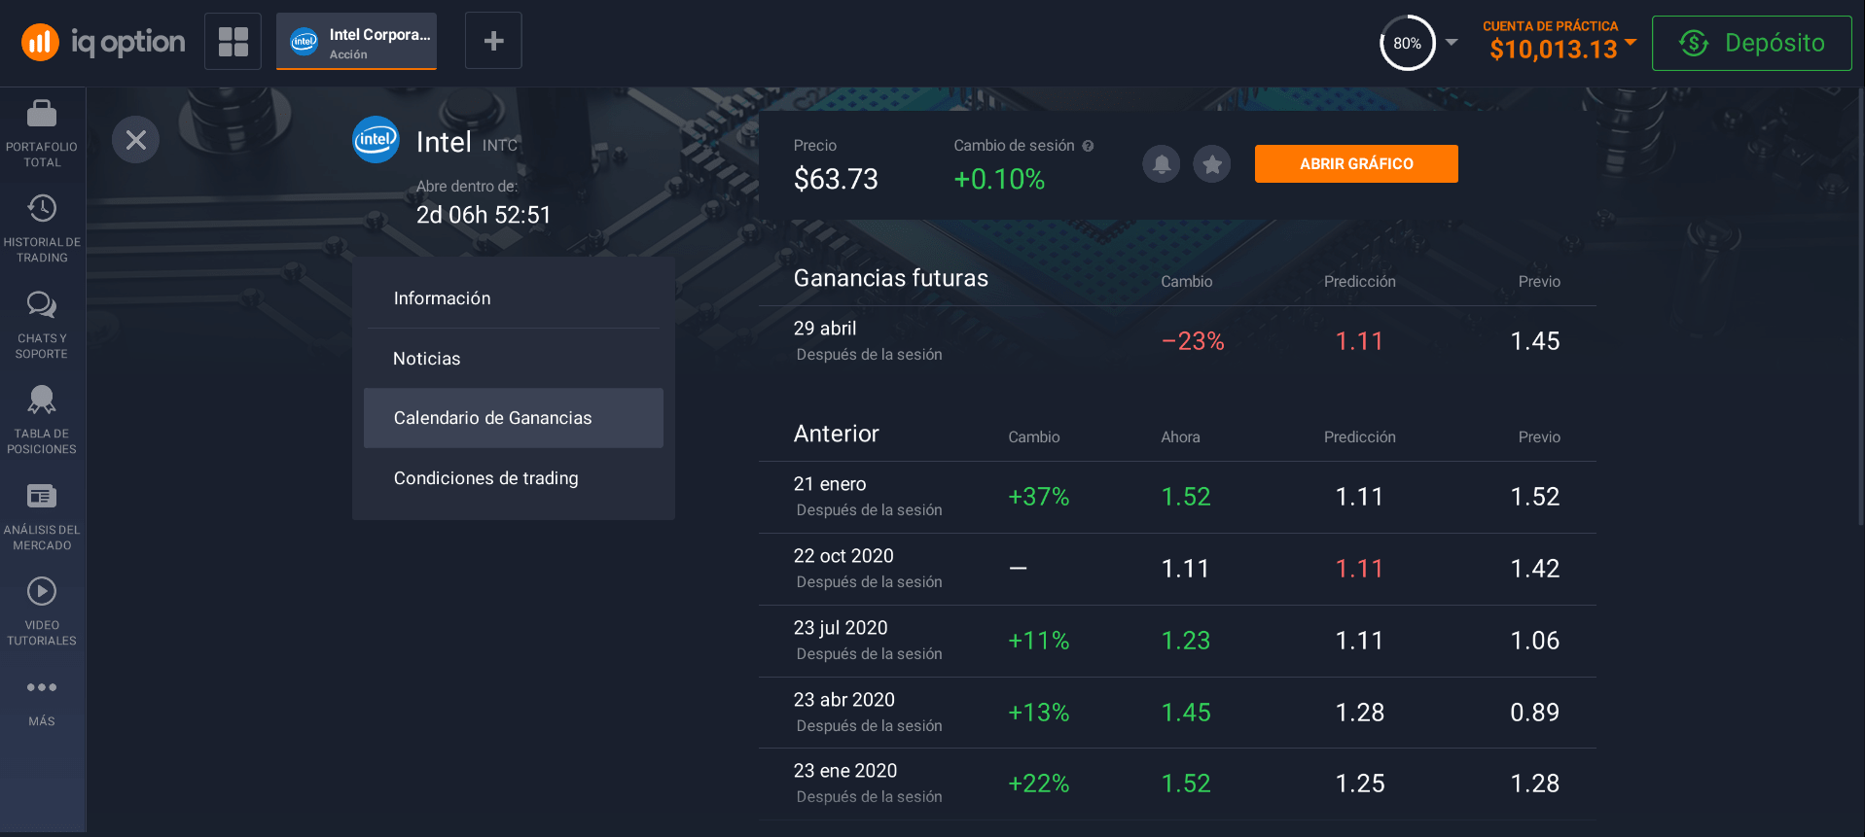Select the Intel Corporation asset tab
The height and width of the screenshot is (837, 1865).
tap(356, 41)
